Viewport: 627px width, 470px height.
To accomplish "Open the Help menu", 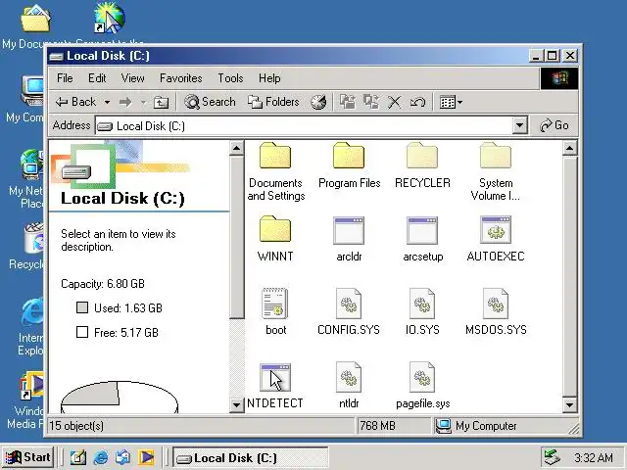I will (269, 78).
